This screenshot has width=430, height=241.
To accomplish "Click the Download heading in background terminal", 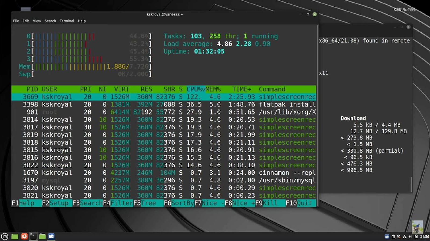I will coord(353,118).
